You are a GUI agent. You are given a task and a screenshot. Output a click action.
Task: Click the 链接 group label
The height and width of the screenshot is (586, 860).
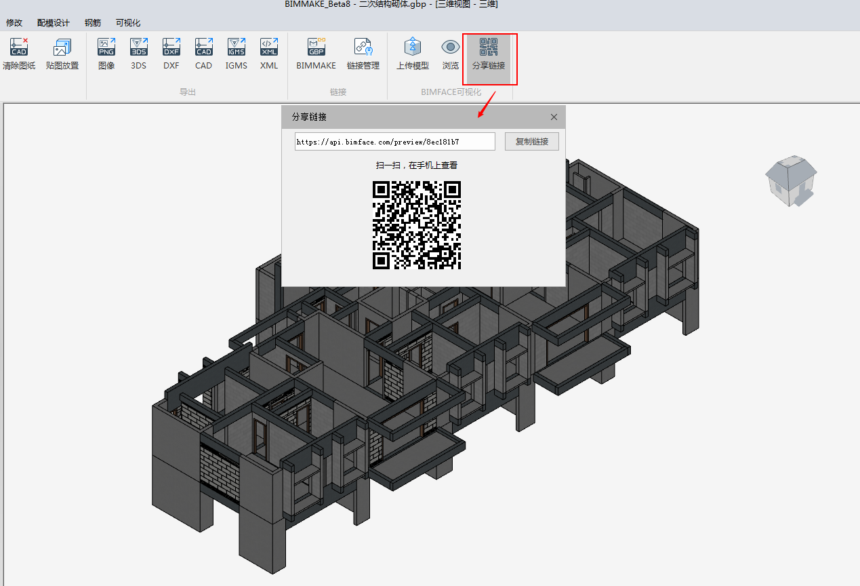coord(338,92)
